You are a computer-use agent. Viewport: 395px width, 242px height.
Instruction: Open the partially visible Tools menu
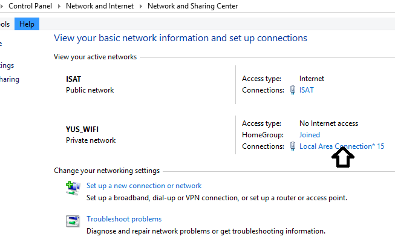click(5, 24)
